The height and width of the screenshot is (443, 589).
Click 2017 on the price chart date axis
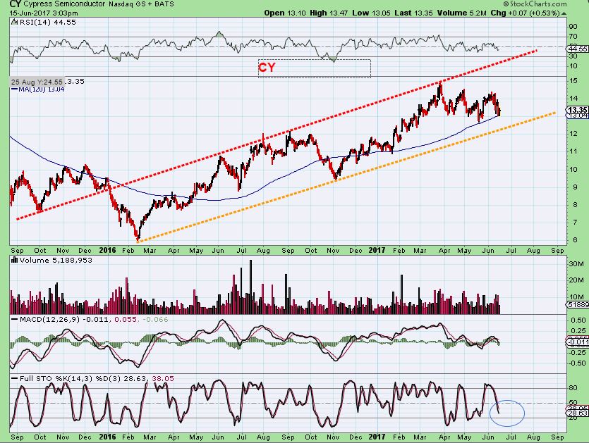pos(377,250)
